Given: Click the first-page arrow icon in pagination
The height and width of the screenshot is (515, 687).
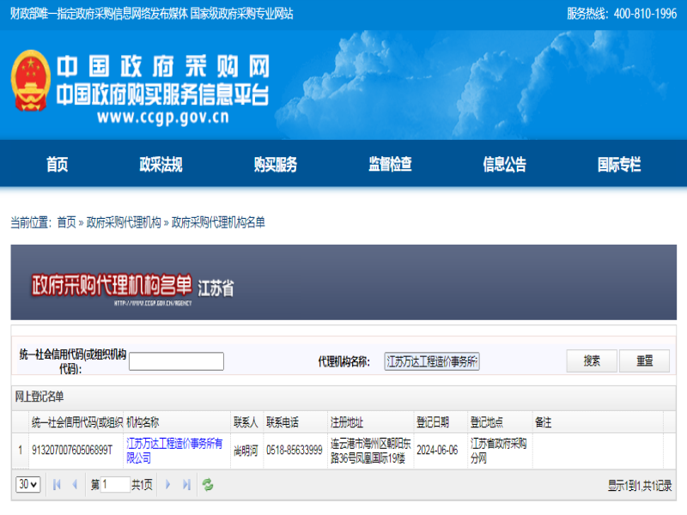Looking at the screenshot, I should click(57, 484).
